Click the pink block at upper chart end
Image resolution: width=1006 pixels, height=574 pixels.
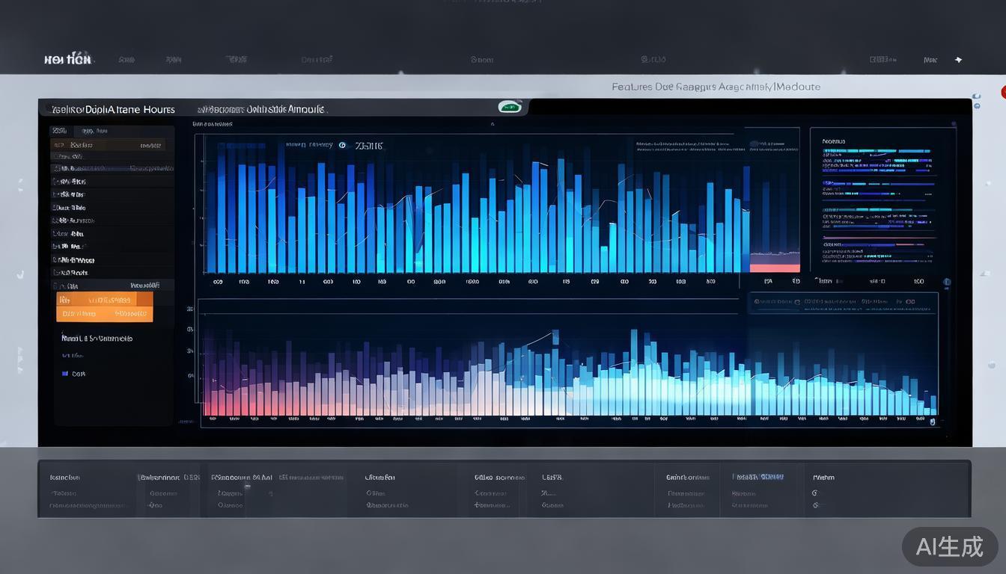(x=775, y=267)
